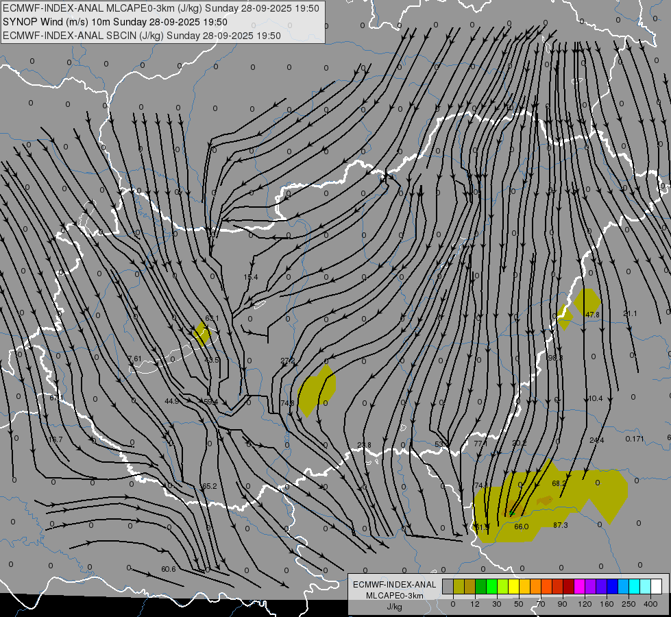Pick the magenta legend swatch
Screen dimensions: 671x617
point(580,586)
